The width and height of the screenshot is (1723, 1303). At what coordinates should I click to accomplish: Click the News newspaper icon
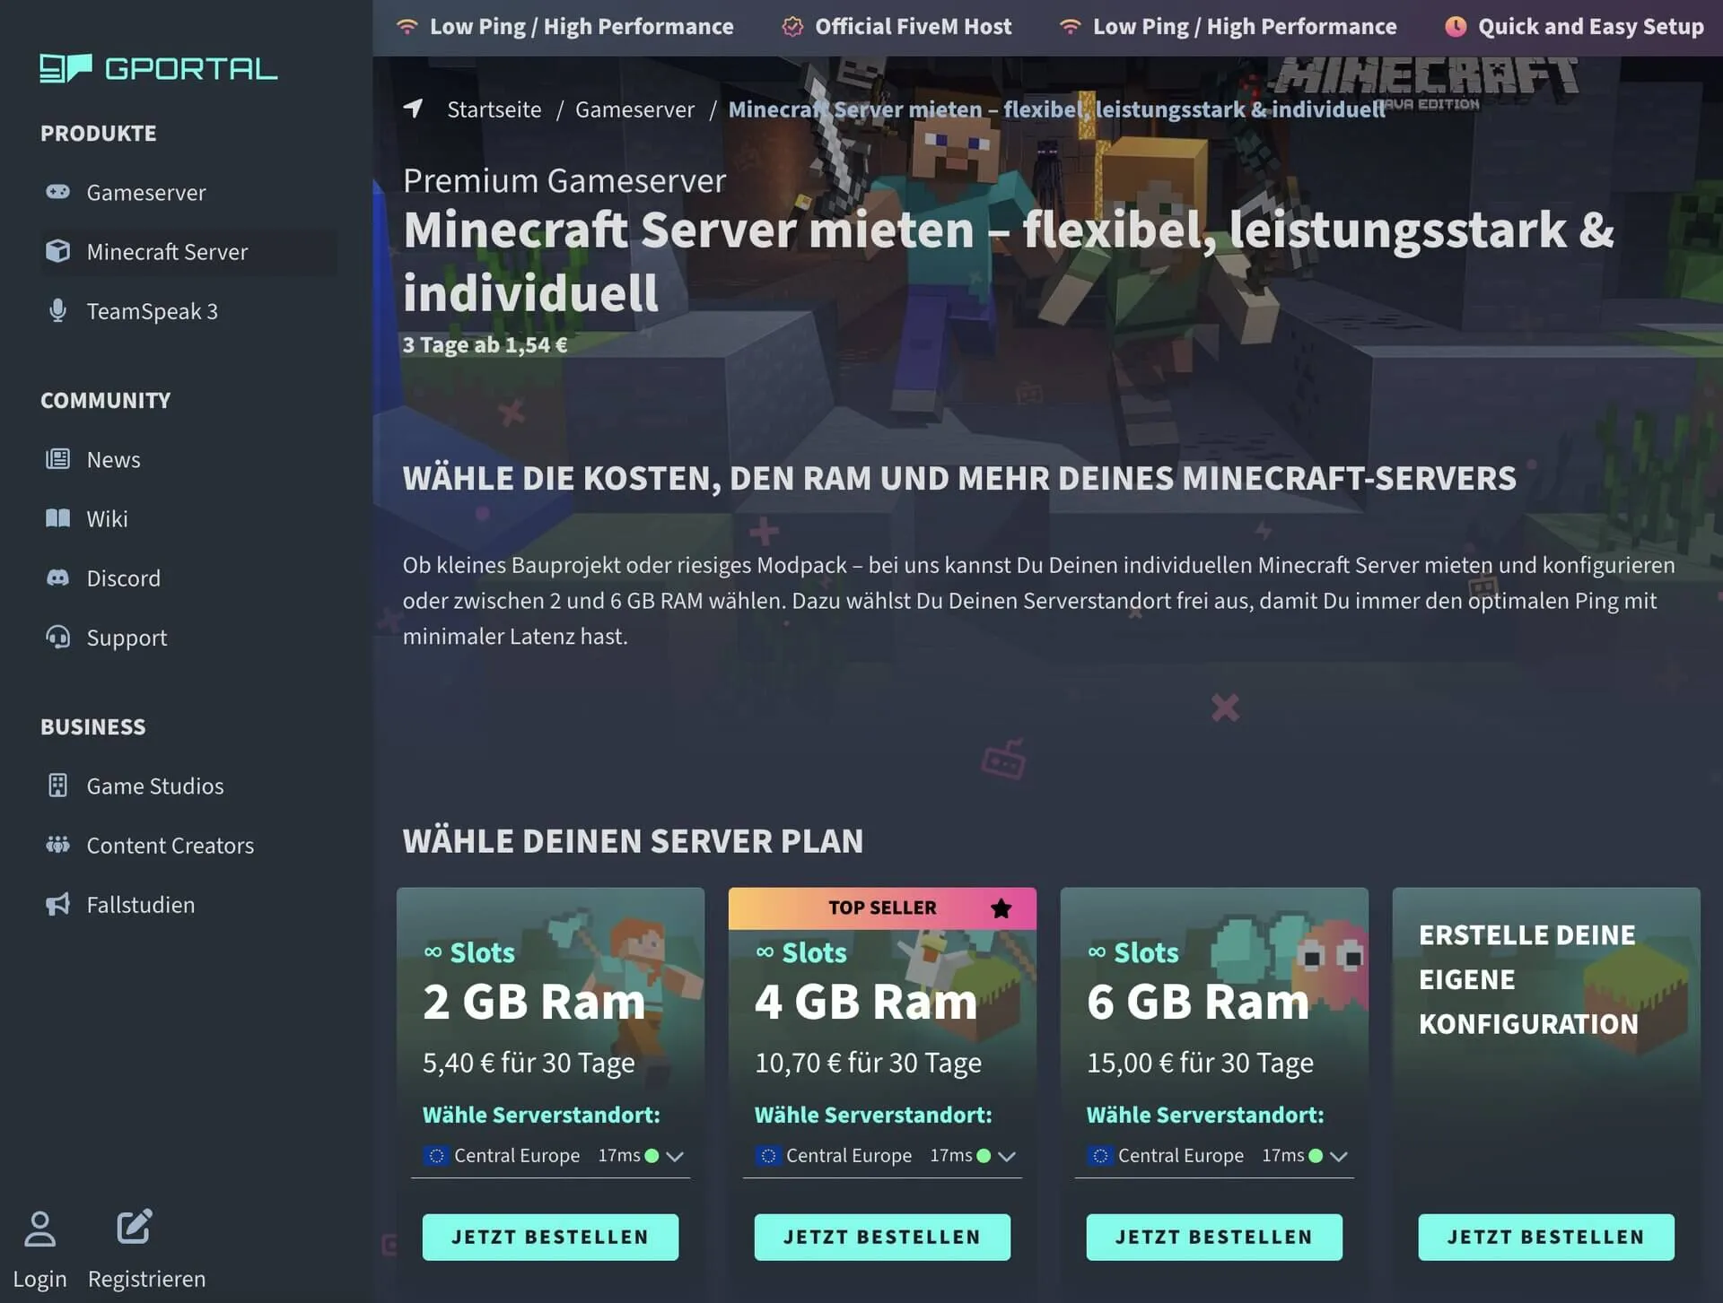click(x=57, y=459)
